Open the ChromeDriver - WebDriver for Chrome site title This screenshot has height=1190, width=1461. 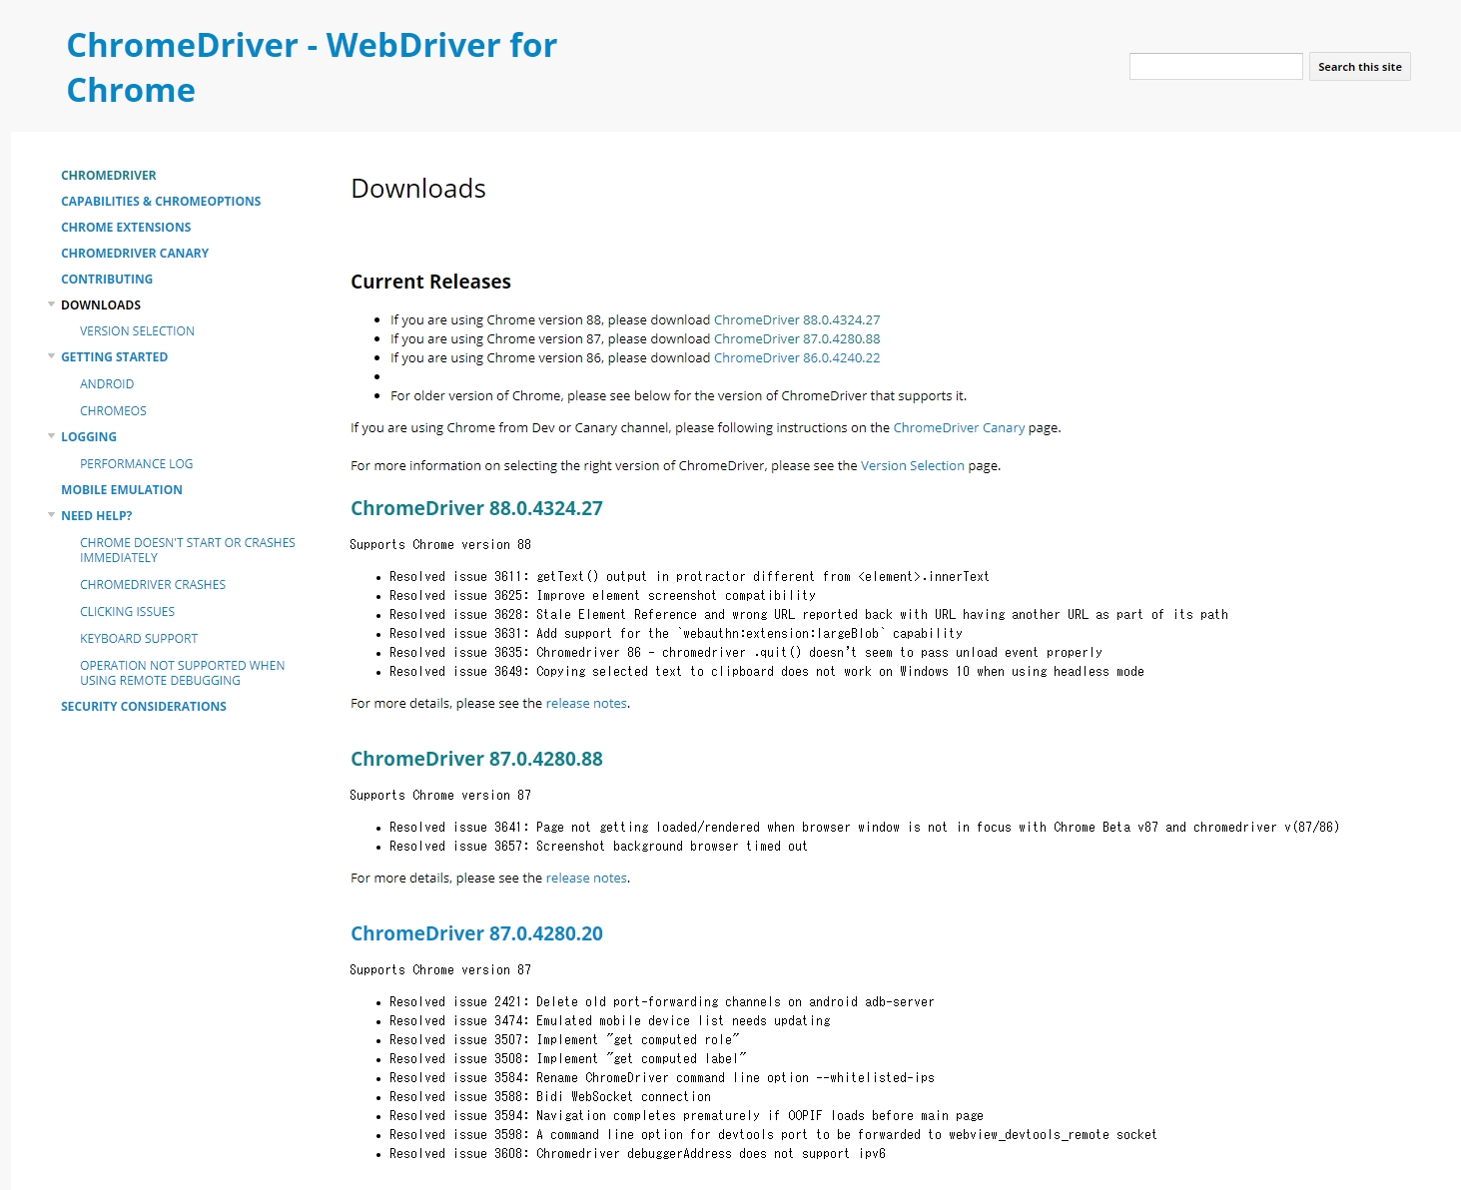point(312,68)
